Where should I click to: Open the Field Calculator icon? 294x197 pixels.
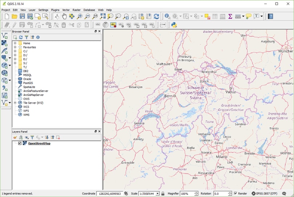(x=222, y=16)
